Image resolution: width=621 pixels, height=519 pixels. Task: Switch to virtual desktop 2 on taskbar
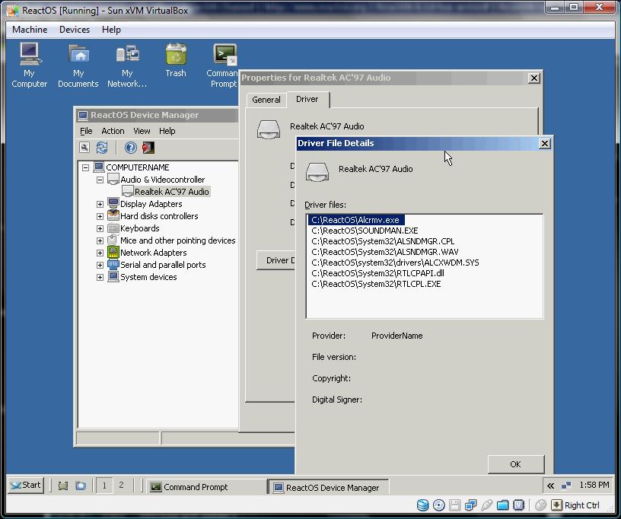(x=121, y=485)
